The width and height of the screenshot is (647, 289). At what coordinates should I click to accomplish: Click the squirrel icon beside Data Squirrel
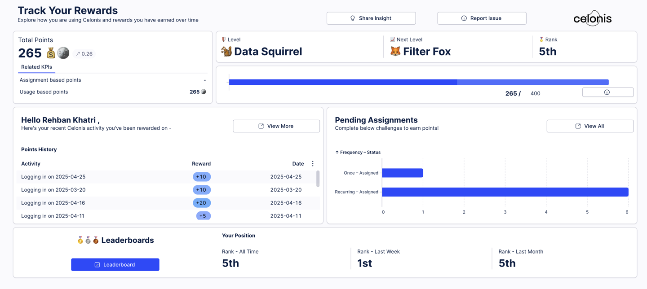coord(226,51)
